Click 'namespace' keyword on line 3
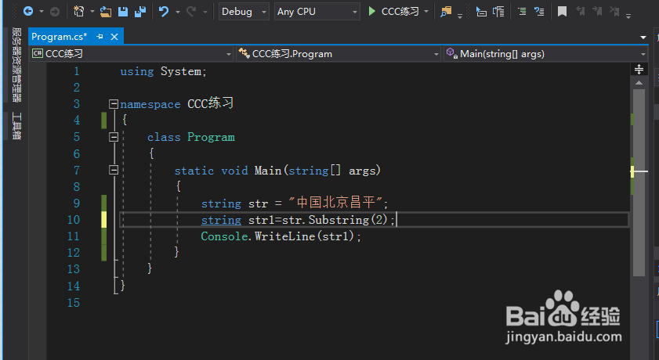The height and width of the screenshot is (360, 659). click(x=150, y=104)
